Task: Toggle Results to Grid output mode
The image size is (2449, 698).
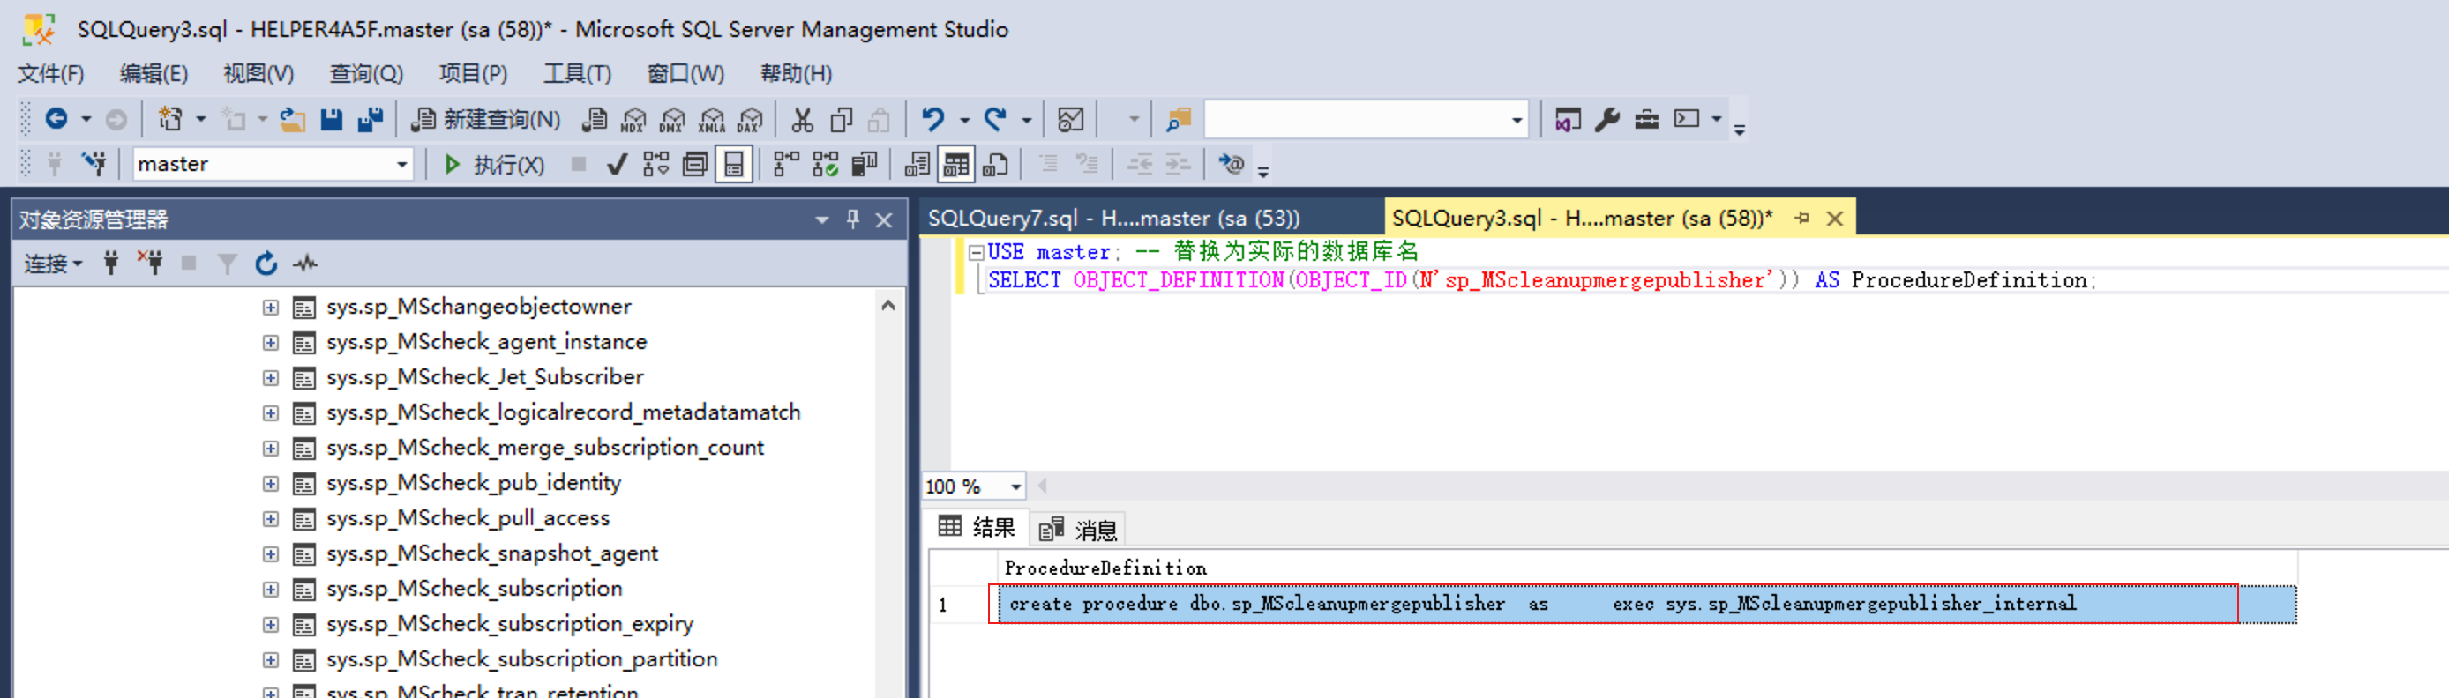Action: 955,165
